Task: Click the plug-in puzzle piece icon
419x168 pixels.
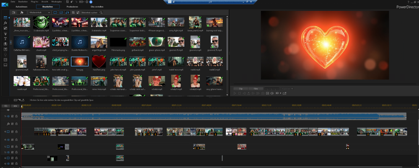Action: pyautogui.click(x=22, y=13)
